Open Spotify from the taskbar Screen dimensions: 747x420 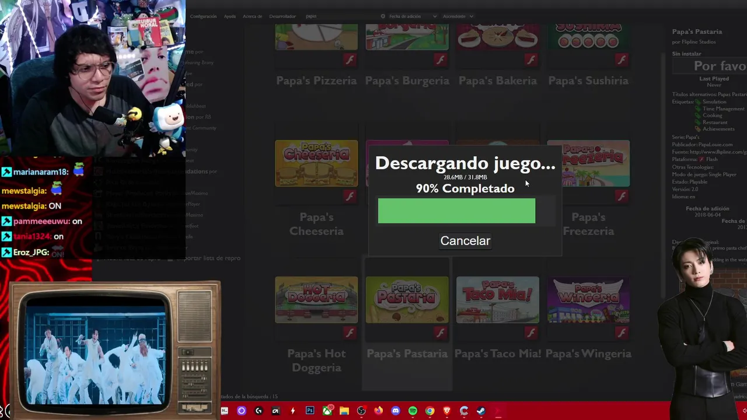pos(413,411)
